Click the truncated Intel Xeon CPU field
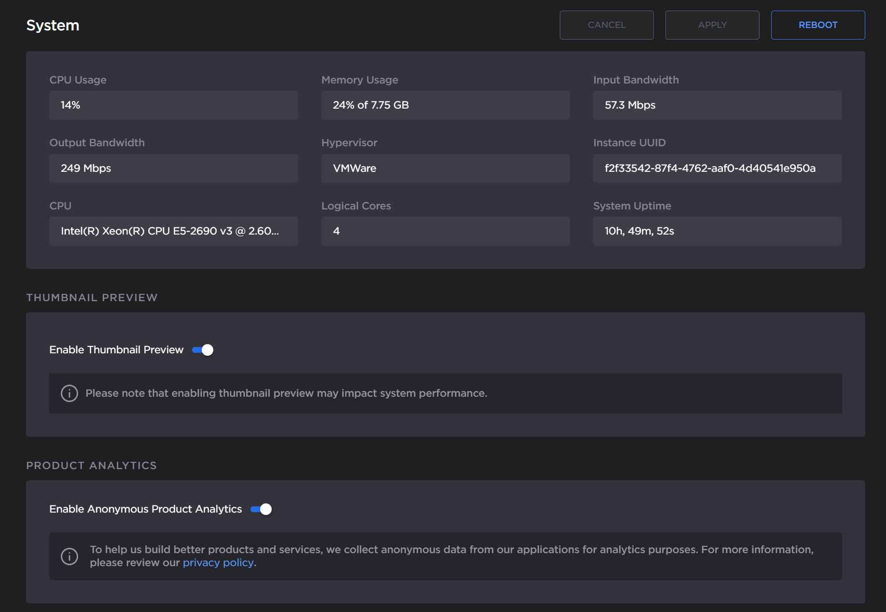886x612 pixels. pyautogui.click(x=173, y=231)
